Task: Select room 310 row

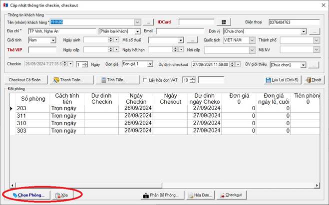Action: pos(165,124)
